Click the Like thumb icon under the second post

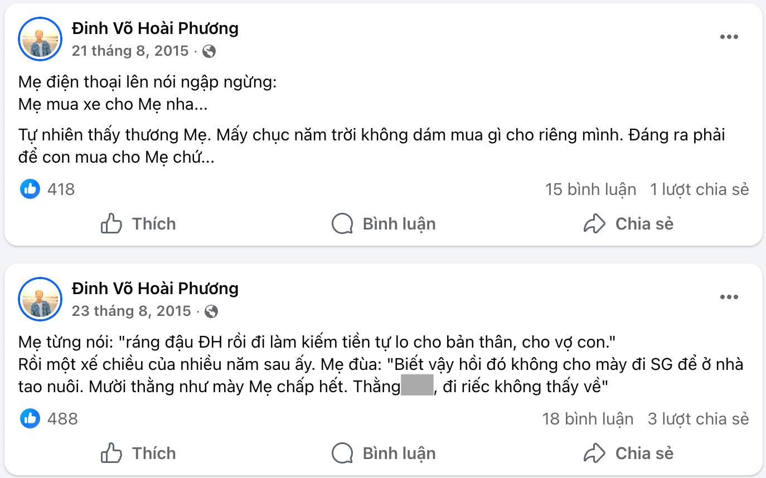click(113, 453)
